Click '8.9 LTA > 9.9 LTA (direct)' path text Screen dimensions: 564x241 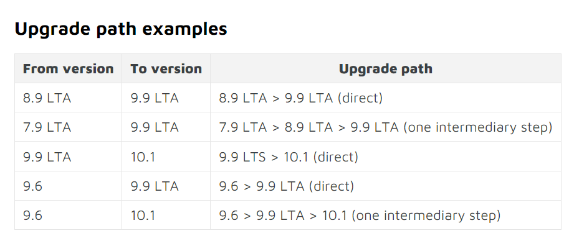click(301, 98)
